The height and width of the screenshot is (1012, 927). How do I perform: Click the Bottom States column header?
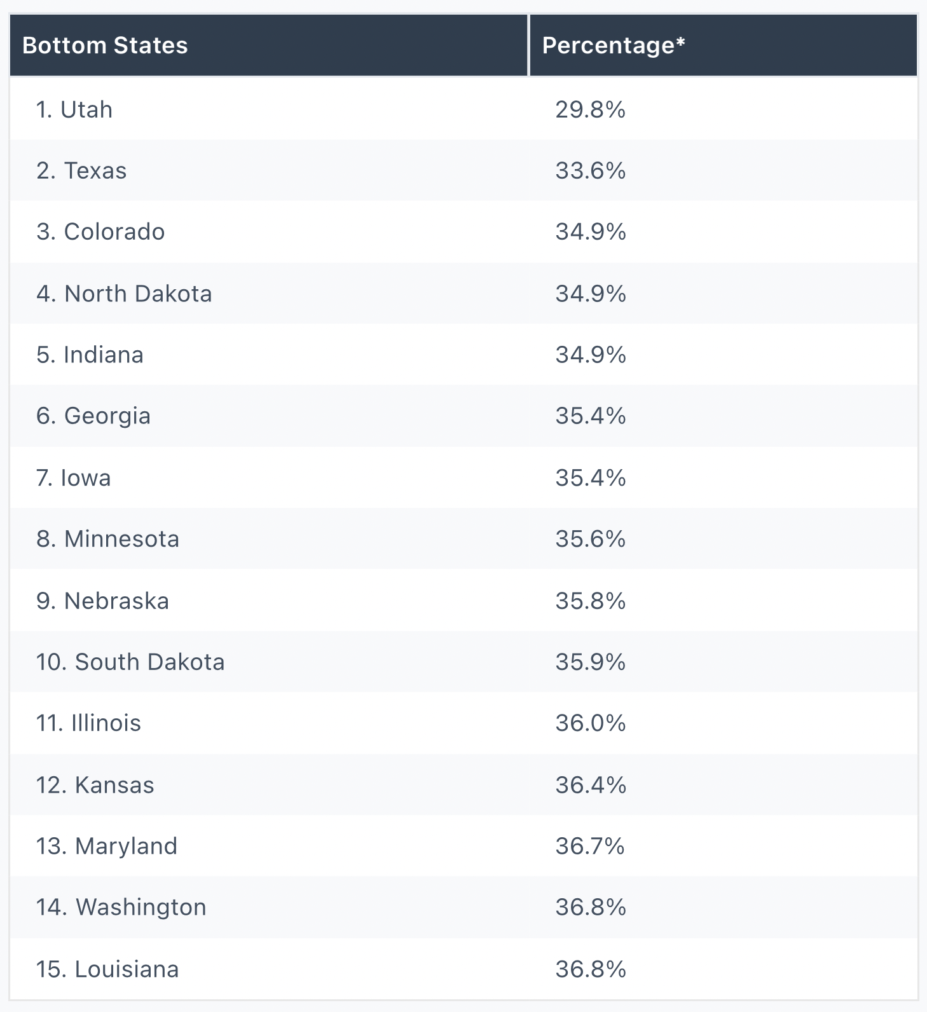point(268,45)
